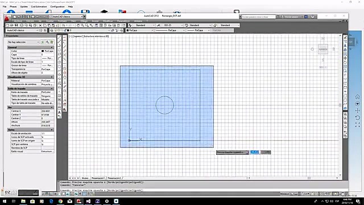
Task: Select the Line draw tool
Action: pyautogui.click(x=60, y=38)
